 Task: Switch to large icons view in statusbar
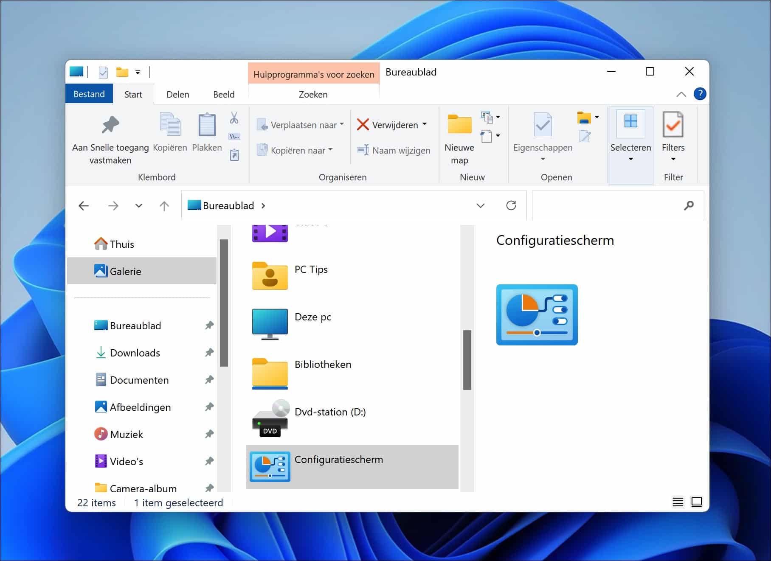(697, 502)
